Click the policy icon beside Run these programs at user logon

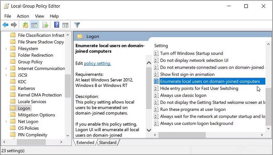click(156, 109)
